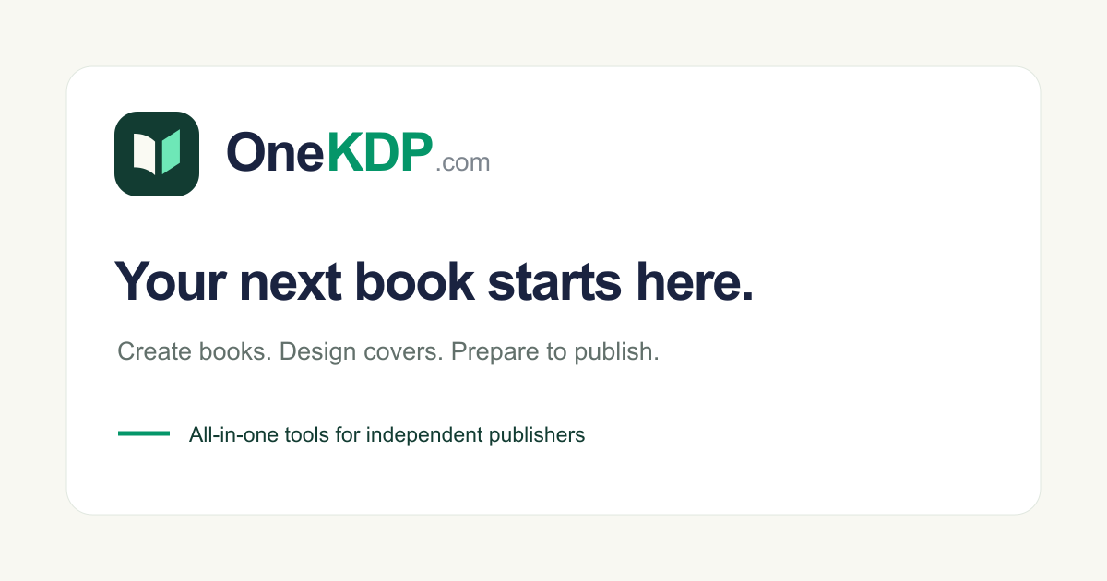The width and height of the screenshot is (1107, 581).
Task: Click "All-in-one tools for independent publishers" tagline
Action: coord(387,434)
